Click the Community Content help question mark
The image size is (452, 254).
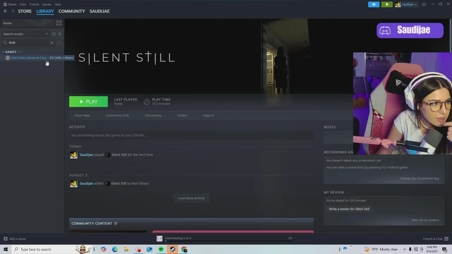[115, 223]
